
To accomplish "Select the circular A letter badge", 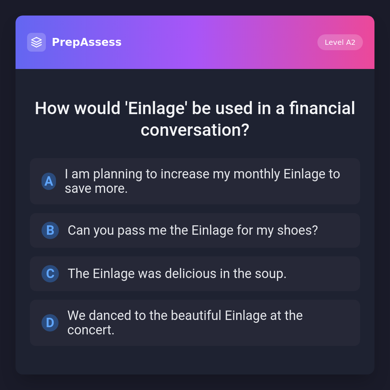I will (49, 181).
